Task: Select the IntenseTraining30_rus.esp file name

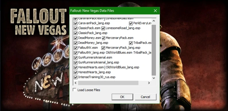Action: (x=97, y=77)
